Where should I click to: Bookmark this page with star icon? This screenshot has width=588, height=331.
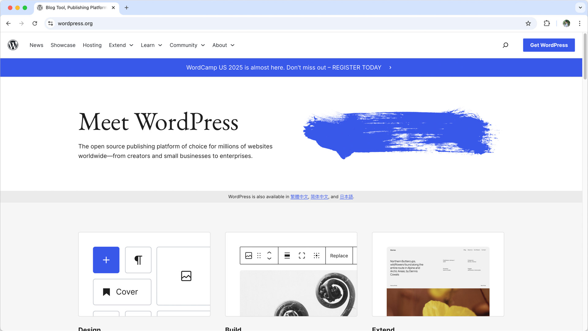click(x=528, y=23)
